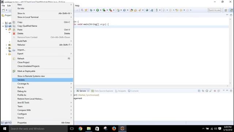Click the Open Task toolbar icon
The height and width of the screenshot is (132, 234).
[x=136, y=10]
